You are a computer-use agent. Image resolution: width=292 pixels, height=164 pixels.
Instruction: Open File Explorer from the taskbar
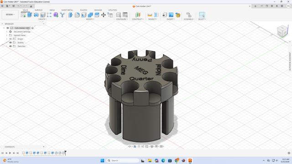click(x=150, y=160)
